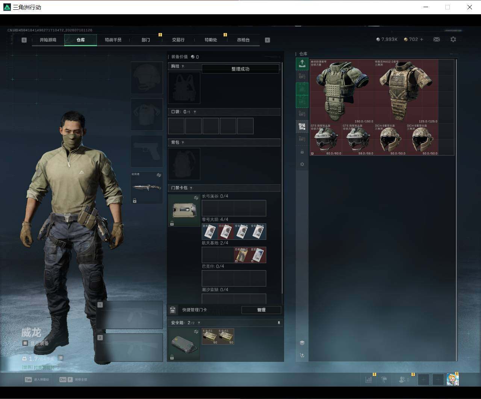481x399 pixels.
Task: Click the warehouse upload/extract icon
Action: pos(302,64)
